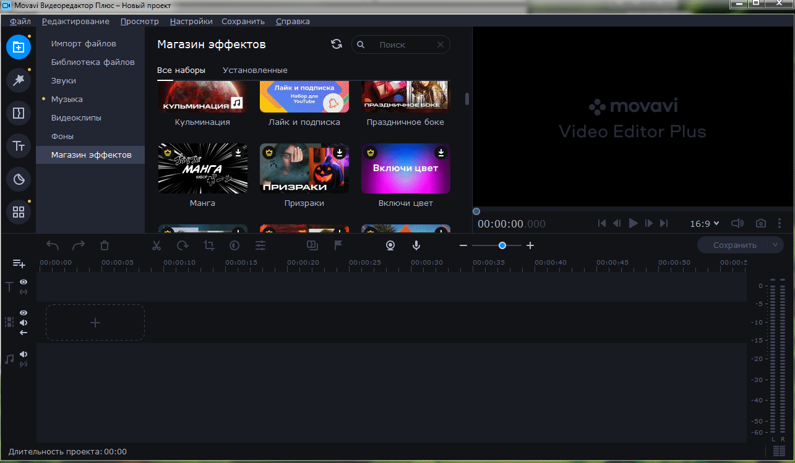Screen dimensions: 795x463
Task: Jump to the next clip end
Action: [x=664, y=223]
